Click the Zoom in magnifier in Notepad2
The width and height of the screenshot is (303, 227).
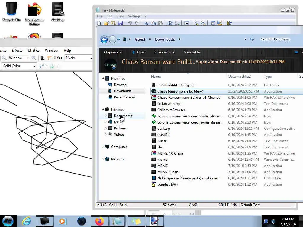pyautogui.click(x=196, y=23)
